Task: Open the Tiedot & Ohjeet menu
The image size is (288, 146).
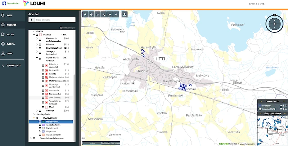Action: [x=257, y=4]
